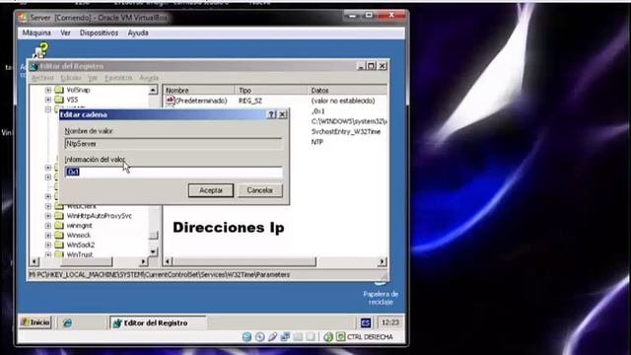Click the (valor no establecido) data cell

[343, 101]
